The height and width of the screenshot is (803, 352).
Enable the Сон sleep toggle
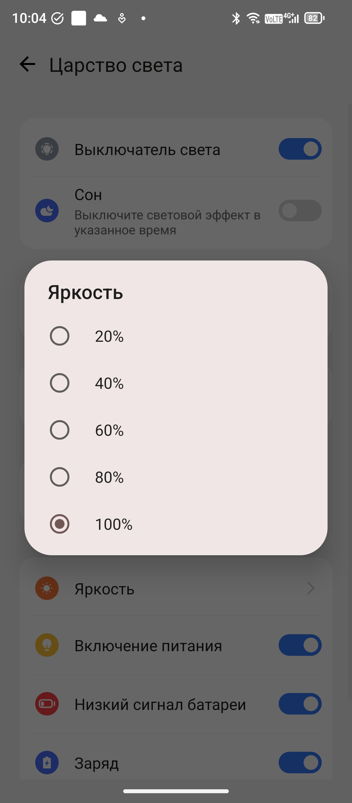click(300, 211)
